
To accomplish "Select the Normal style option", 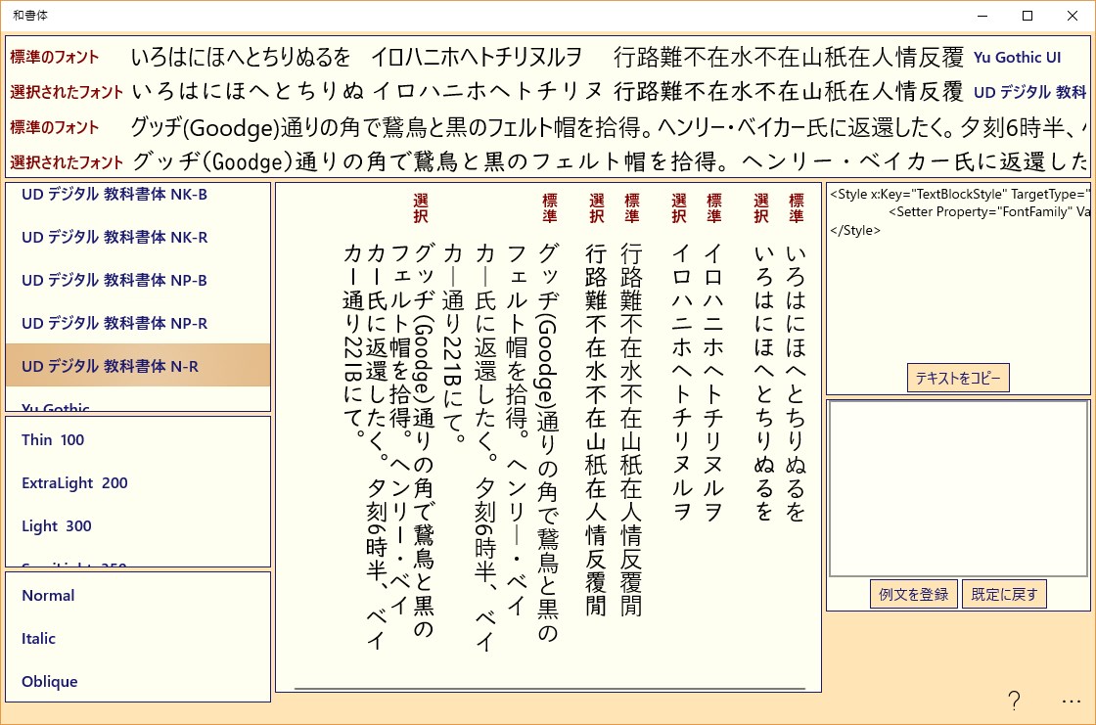I will (48, 595).
